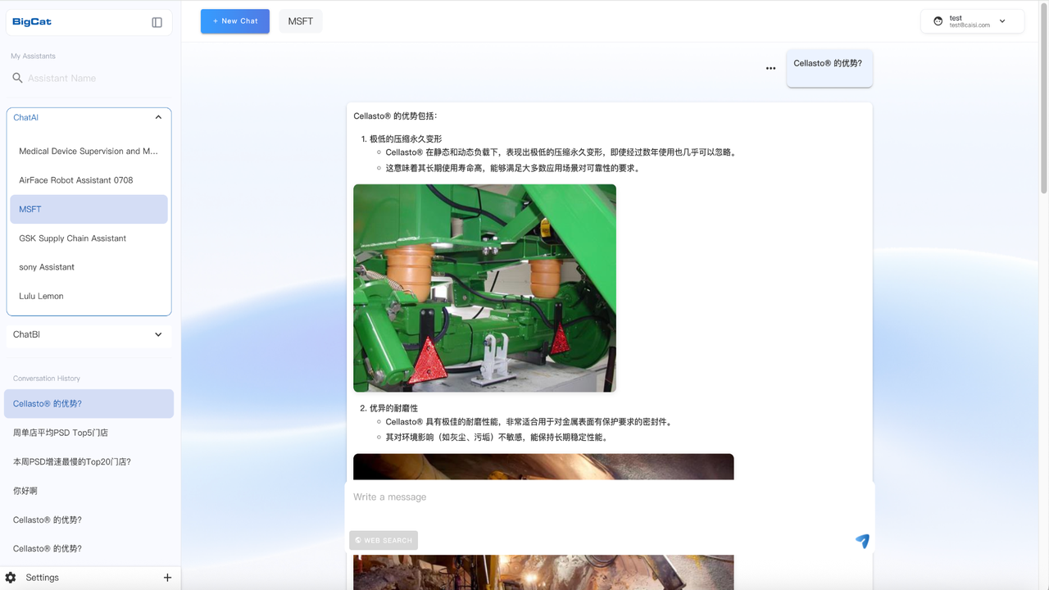Open the 你好啊 conversation
1049x590 pixels.
click(89, 491)
